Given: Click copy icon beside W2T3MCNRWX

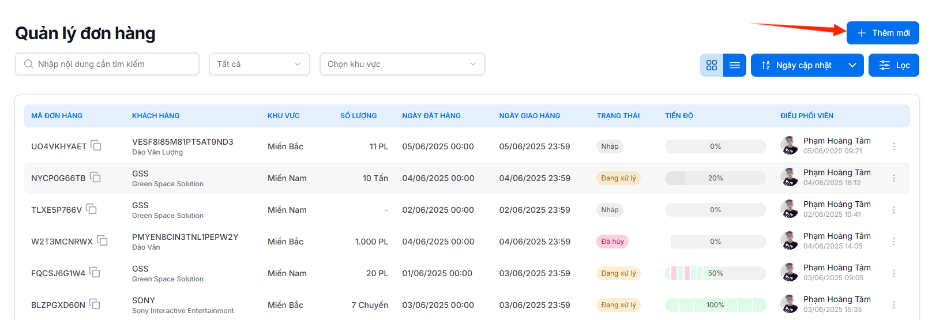Looking at the screenshot, I should pyautogui.click(x=103, y=241).
